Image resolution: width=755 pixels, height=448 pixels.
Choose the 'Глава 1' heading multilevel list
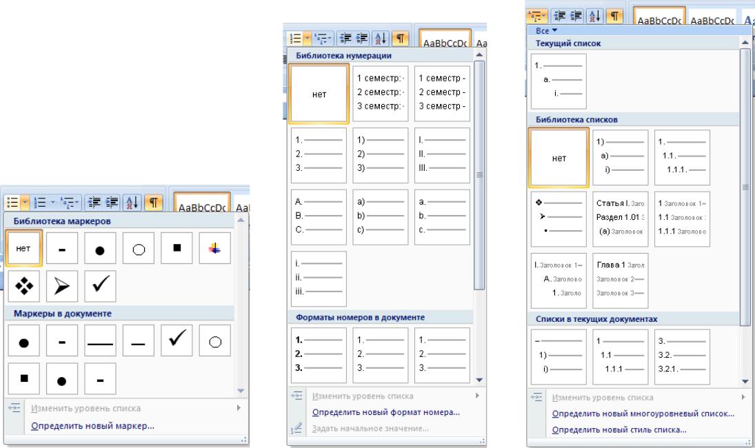[620, 281]
